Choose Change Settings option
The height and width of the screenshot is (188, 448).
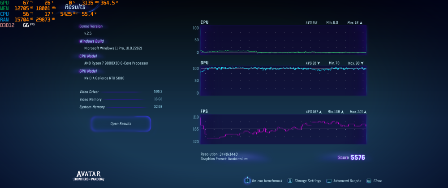[308, 181]
